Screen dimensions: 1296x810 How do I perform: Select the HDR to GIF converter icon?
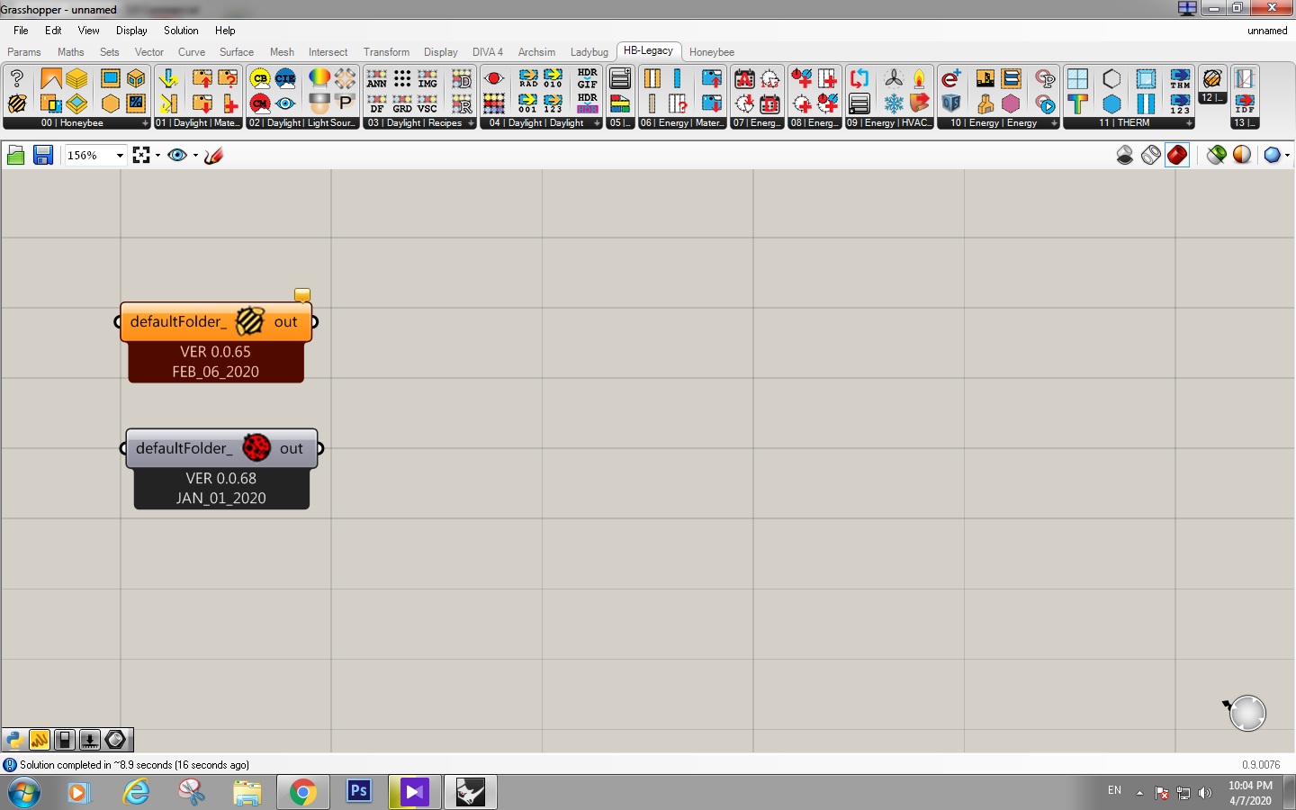click(x=588, y=78)
